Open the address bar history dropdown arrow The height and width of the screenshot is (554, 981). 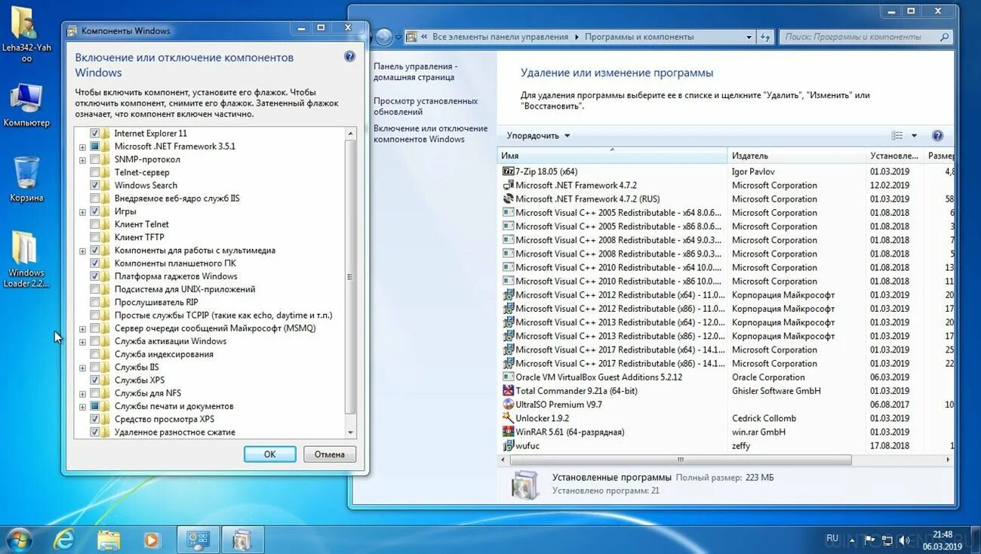(x=749, y=37)
